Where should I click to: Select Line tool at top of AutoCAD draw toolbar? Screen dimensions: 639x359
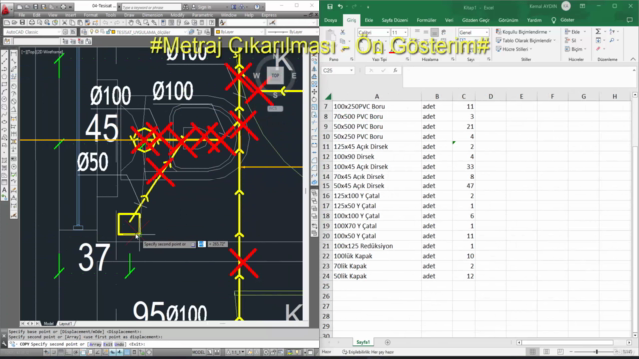(4, 53)
